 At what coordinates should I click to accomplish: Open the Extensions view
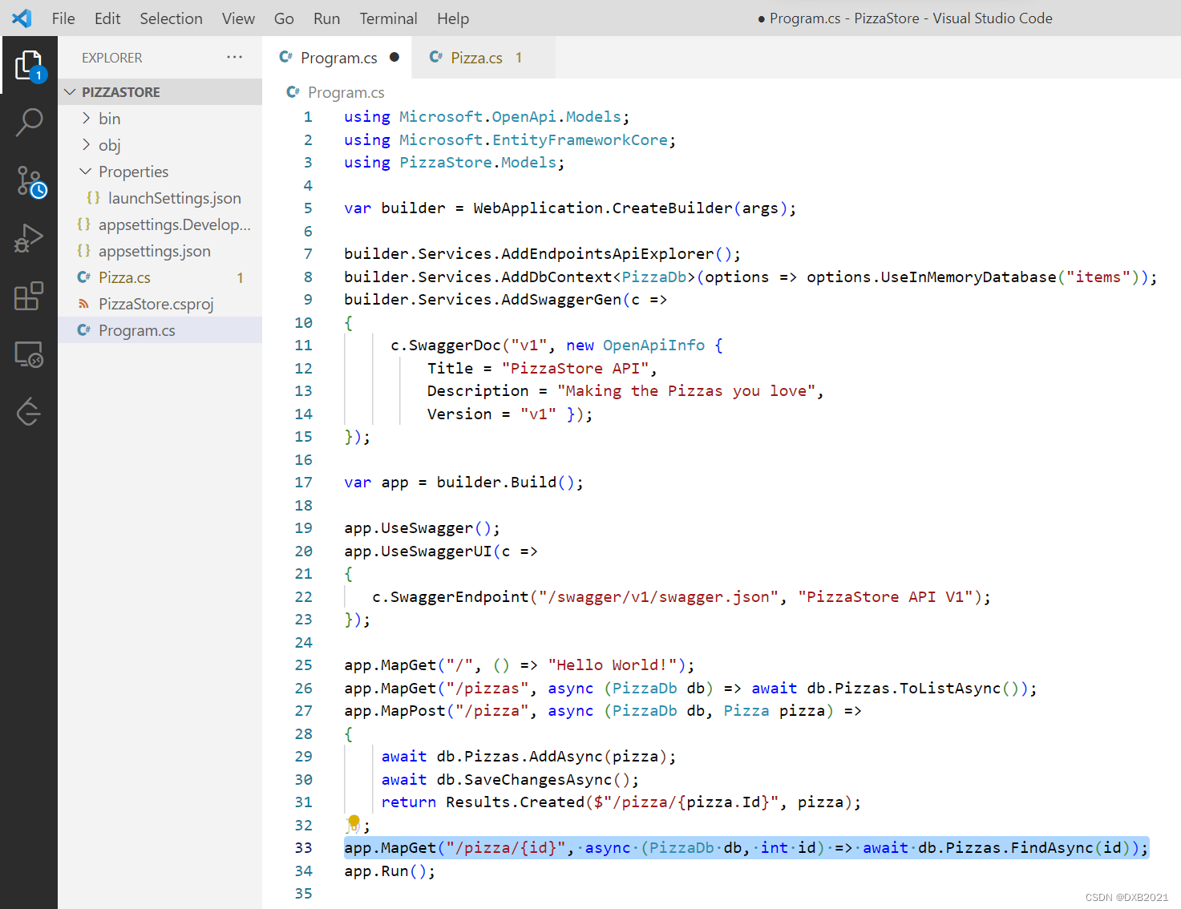(x=29, y=296)
